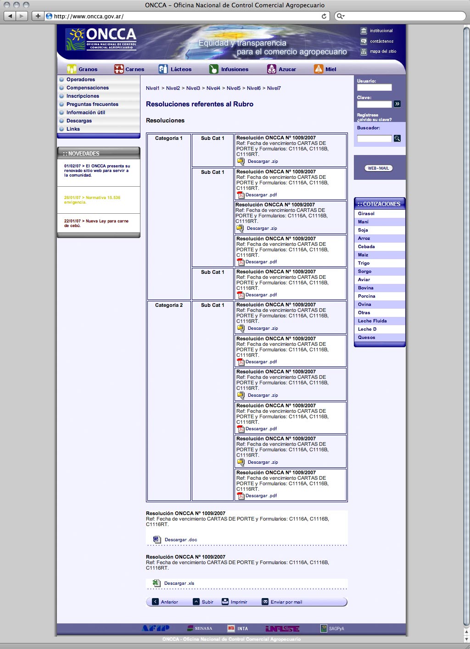Click the Enviar por mail envelope icon

click(x=265, y=602)
